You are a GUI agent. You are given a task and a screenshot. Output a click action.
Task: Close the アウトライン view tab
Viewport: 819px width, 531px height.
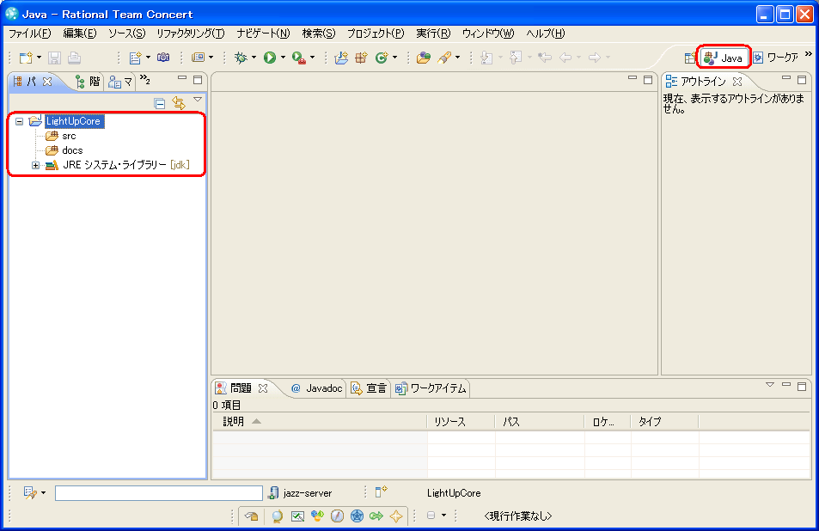click(737, 82)
